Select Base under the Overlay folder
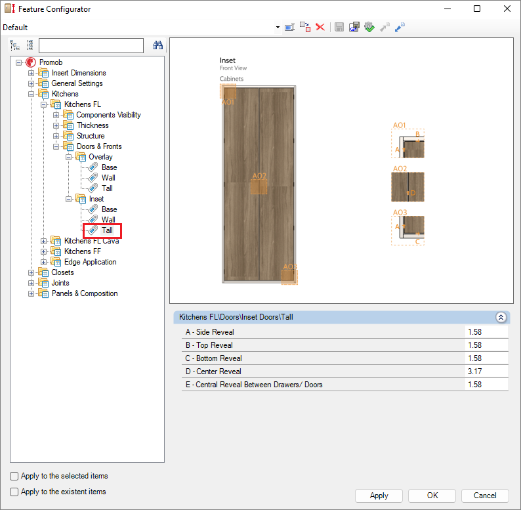Viewport: 521px width, 510px height. [109, 167]
